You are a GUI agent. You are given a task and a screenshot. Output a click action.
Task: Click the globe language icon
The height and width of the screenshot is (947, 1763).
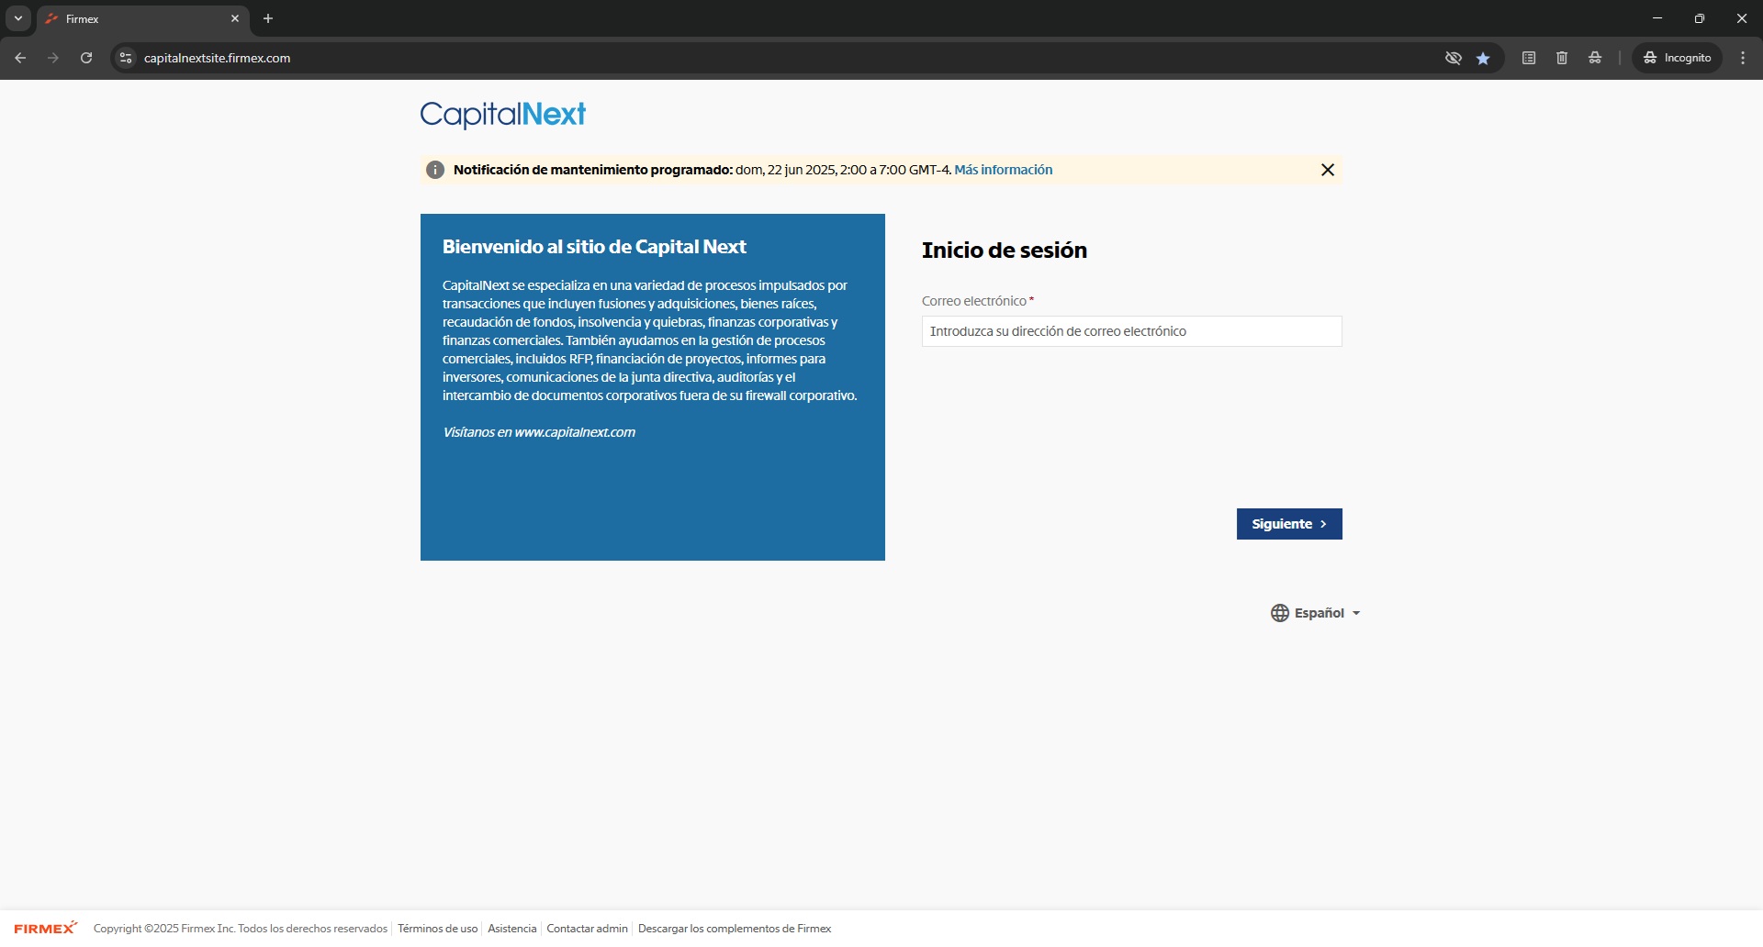(1279, 613)
